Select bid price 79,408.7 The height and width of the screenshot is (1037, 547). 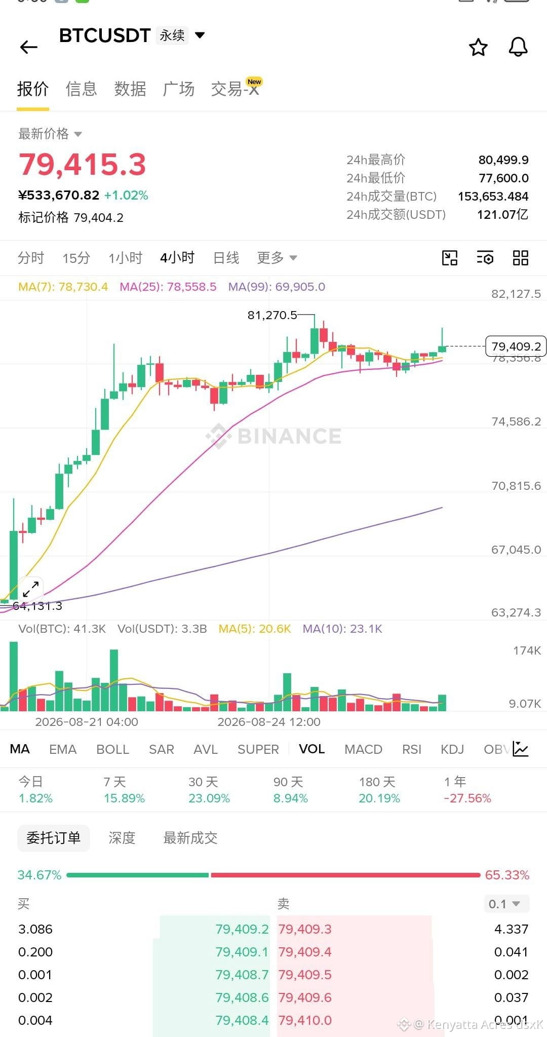[242, 975]
